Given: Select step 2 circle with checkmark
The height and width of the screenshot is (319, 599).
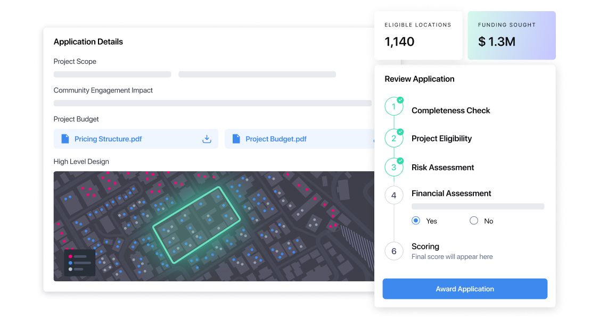Looking at the screenshot, I should [x=394, y=138].
